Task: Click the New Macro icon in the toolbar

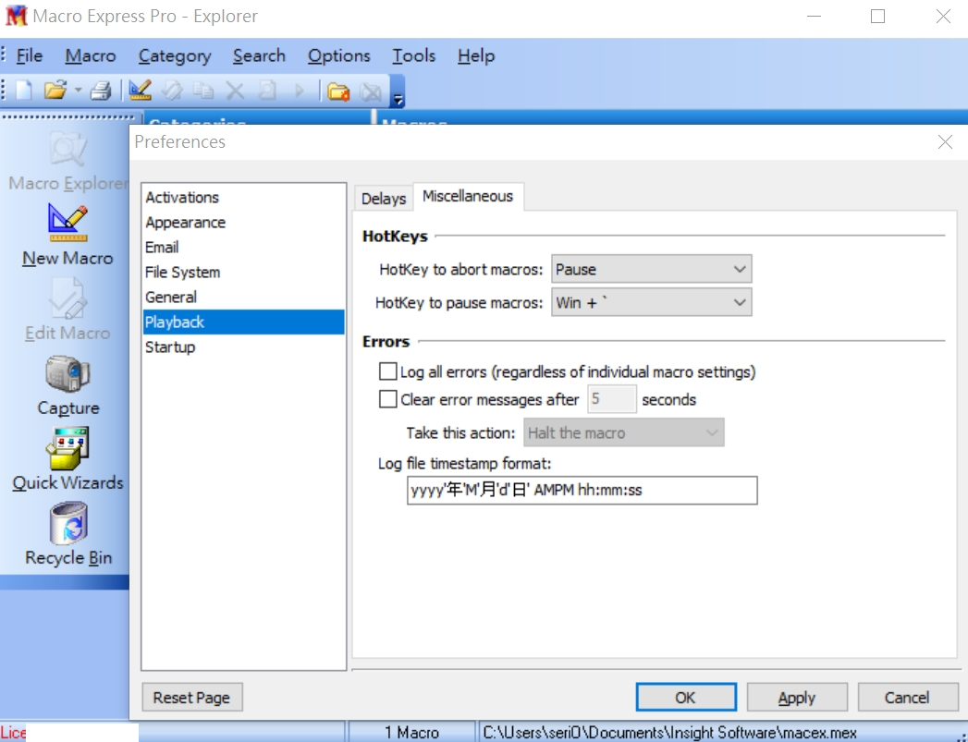Action: [x=141, y=91]
